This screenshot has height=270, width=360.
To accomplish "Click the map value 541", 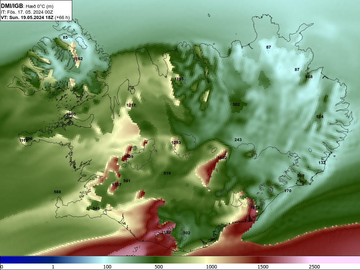I will pyautogui.click(x=127, y=181).
